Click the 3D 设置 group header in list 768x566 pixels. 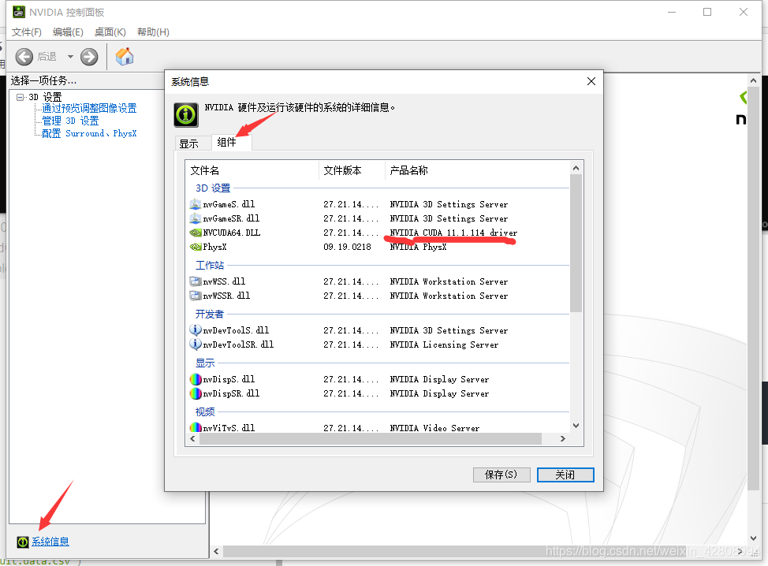(213, 188)
